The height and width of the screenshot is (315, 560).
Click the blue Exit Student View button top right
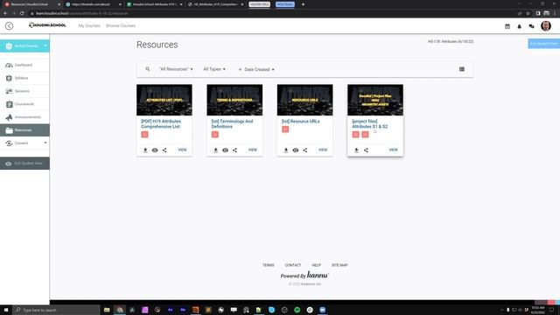point(544,44)
